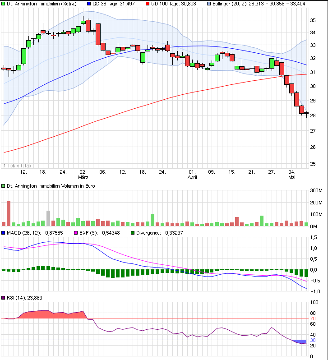The height and width of the screenshot is (360, 328).
Task: Click the 'Mai' month label on date axis
Action: click(x=292, y=177)
